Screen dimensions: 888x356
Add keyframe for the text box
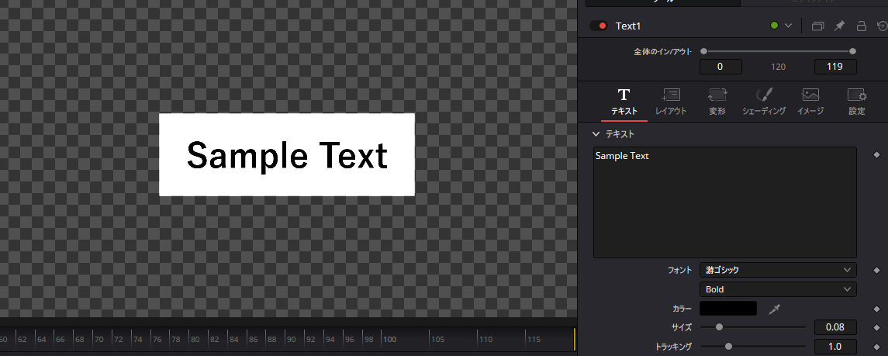pyautogui.click(x=876, y=154)
